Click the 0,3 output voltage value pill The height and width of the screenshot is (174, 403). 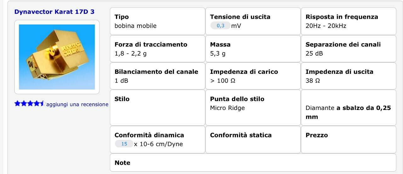[220, 26]
